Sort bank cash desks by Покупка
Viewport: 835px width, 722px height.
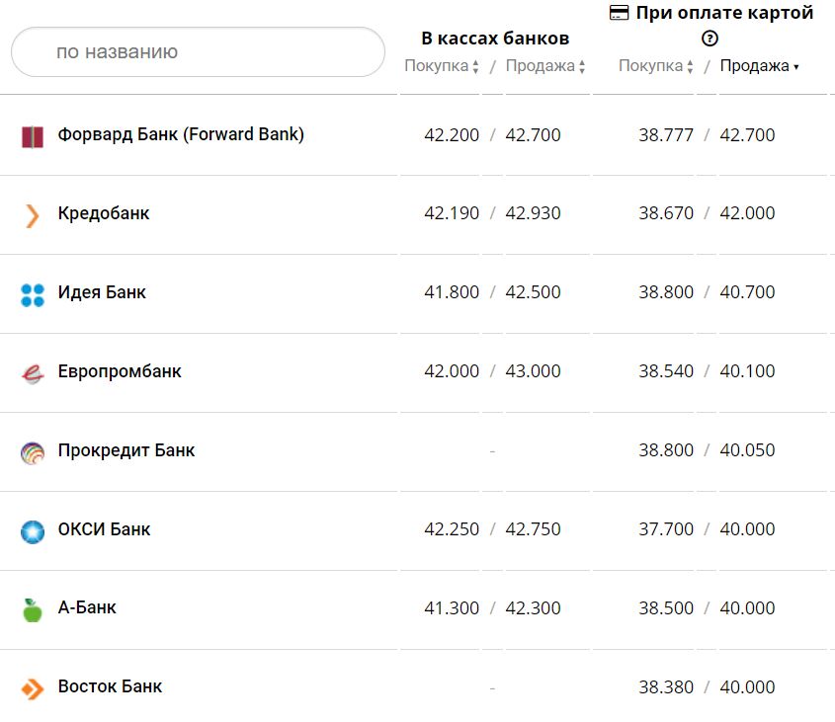click(442, 66)
